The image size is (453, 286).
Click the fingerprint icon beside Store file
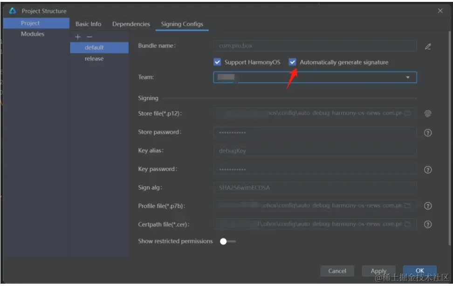(428, 113)
